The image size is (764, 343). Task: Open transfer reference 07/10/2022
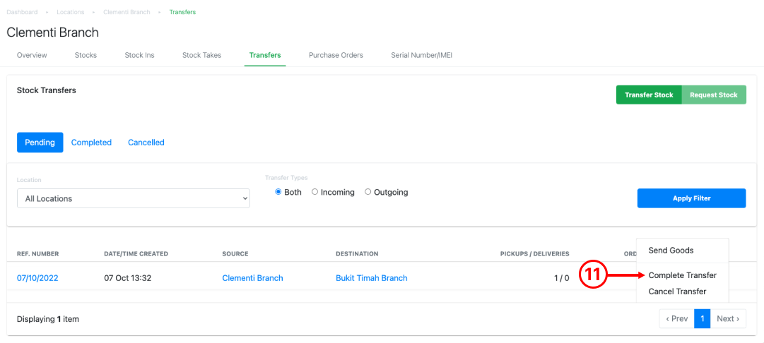[x=37, y=278]
